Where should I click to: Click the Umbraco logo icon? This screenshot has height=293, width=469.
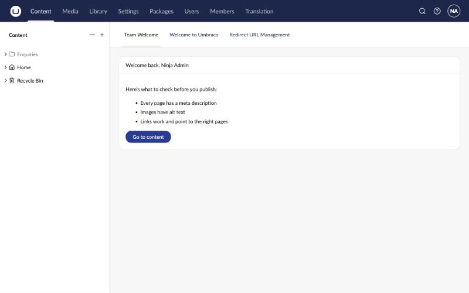pos(16,11)
